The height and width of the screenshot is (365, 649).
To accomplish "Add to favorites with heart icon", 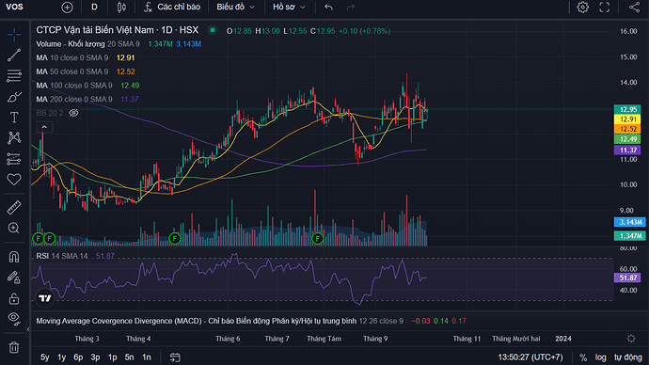I will click(14, 179).
